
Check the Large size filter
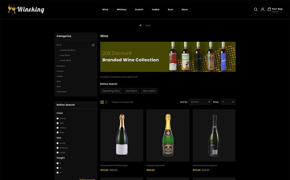coord(57,153)
